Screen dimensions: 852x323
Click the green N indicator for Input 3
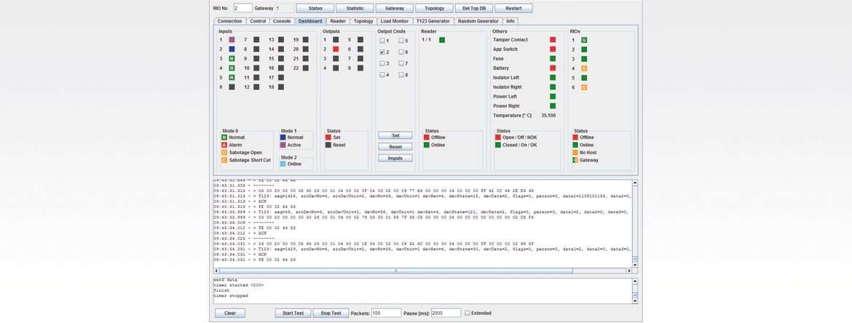(x=232, y=59)
